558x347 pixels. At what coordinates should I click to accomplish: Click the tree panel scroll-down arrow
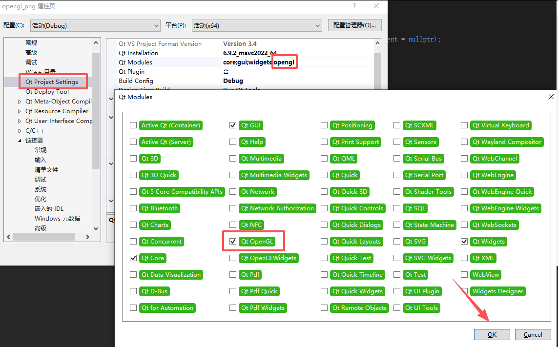coord(96,229)
